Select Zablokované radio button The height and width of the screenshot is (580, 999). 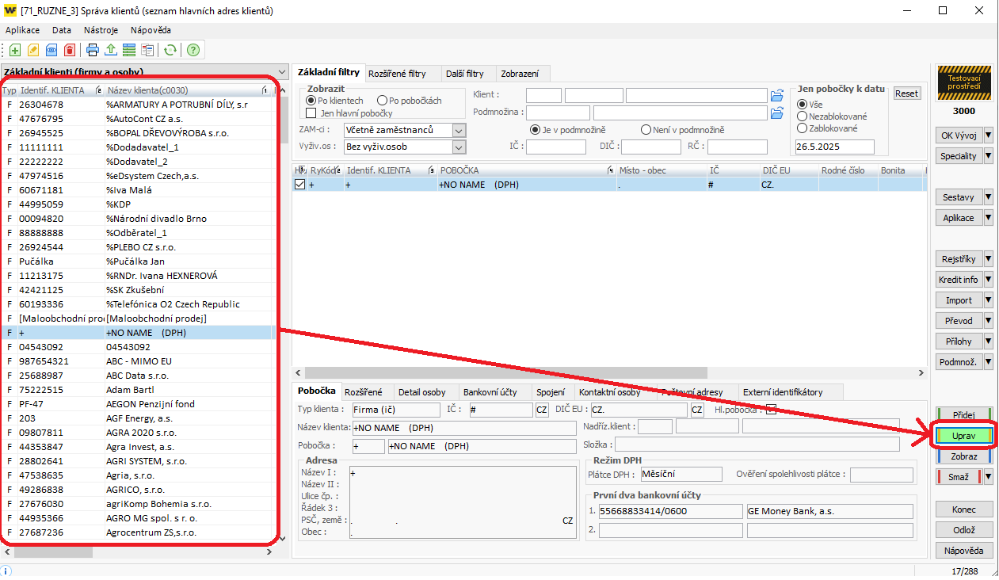(x=803, y=128)
